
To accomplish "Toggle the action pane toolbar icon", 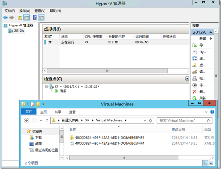I will tap(41, 18).
